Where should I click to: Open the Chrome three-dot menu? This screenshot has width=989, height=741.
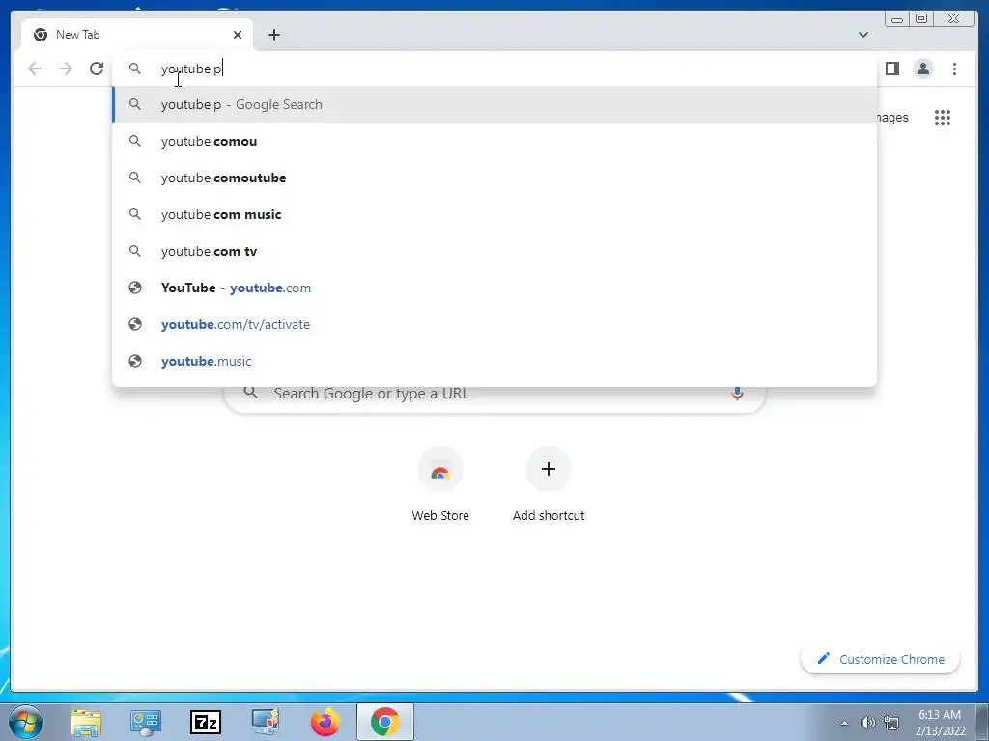pos(954,69)
